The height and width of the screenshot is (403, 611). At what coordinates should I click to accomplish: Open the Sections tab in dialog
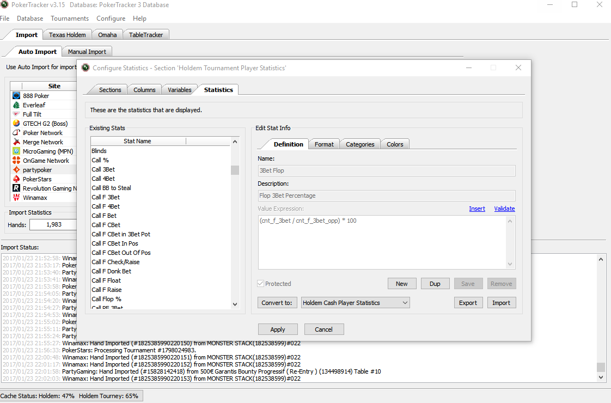110,90
